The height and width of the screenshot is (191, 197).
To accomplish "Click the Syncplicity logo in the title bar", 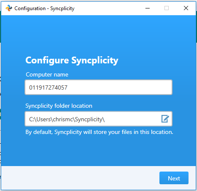I will 9,8.
